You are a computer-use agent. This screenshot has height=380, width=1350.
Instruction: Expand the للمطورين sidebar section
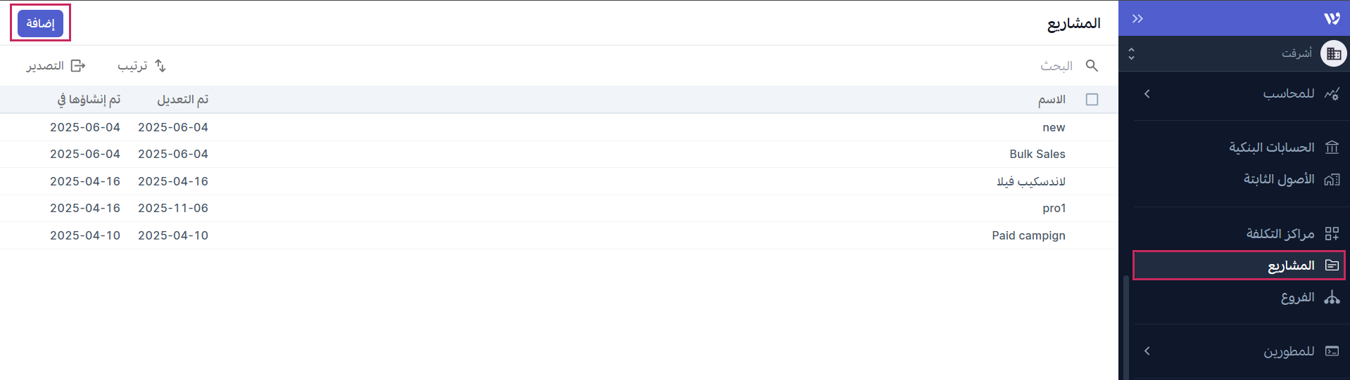pyautogui.click(x=1147, y=351)
